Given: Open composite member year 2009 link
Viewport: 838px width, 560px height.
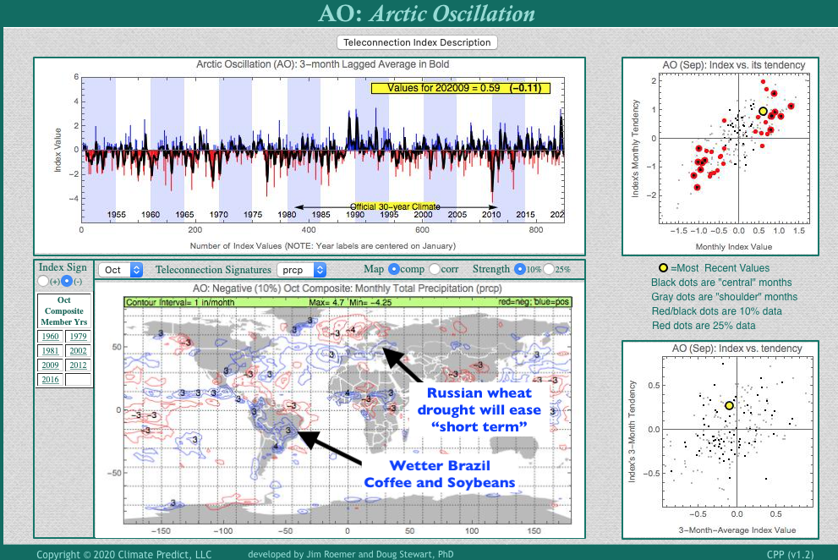Looking at the screenshot, I should (50, 365).
